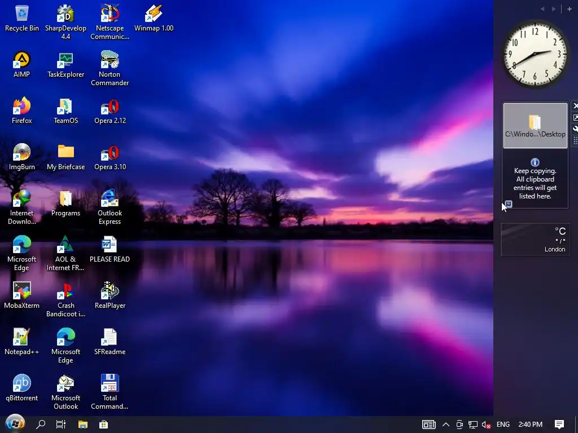578x433 pixels.
Task: Click the C:\Windo...\Desktop clipboard entry
Action: pyautogui.click(x=535, y=126)
